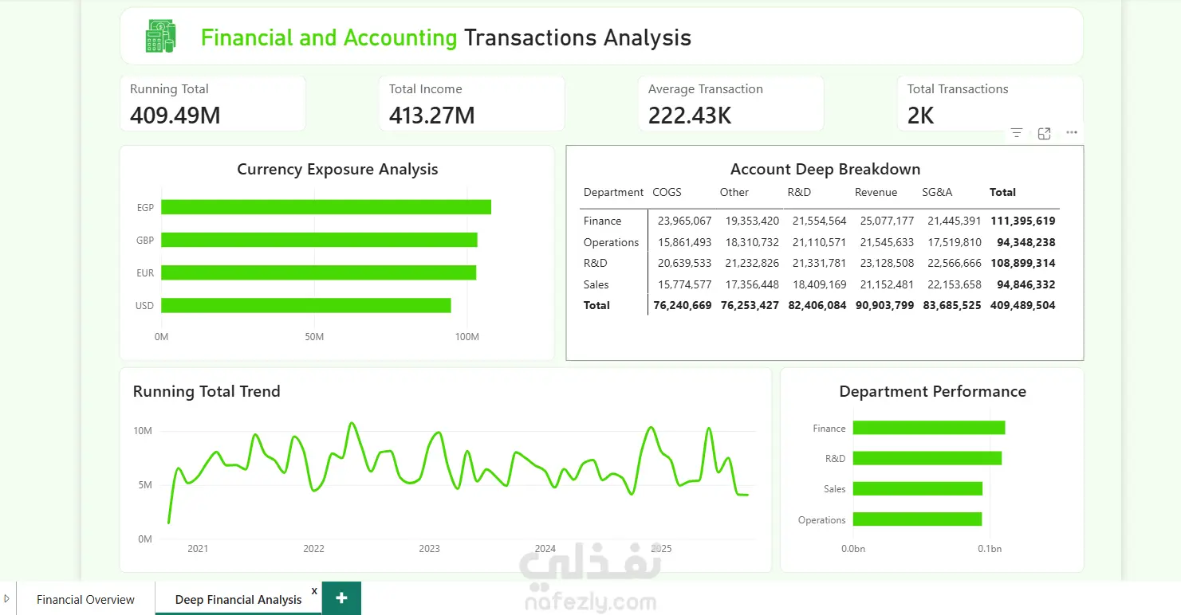This screenshot has width=1181, height=615.
Task: Click the EUR bar in Currency Exposure
Action: coord(319,272)
